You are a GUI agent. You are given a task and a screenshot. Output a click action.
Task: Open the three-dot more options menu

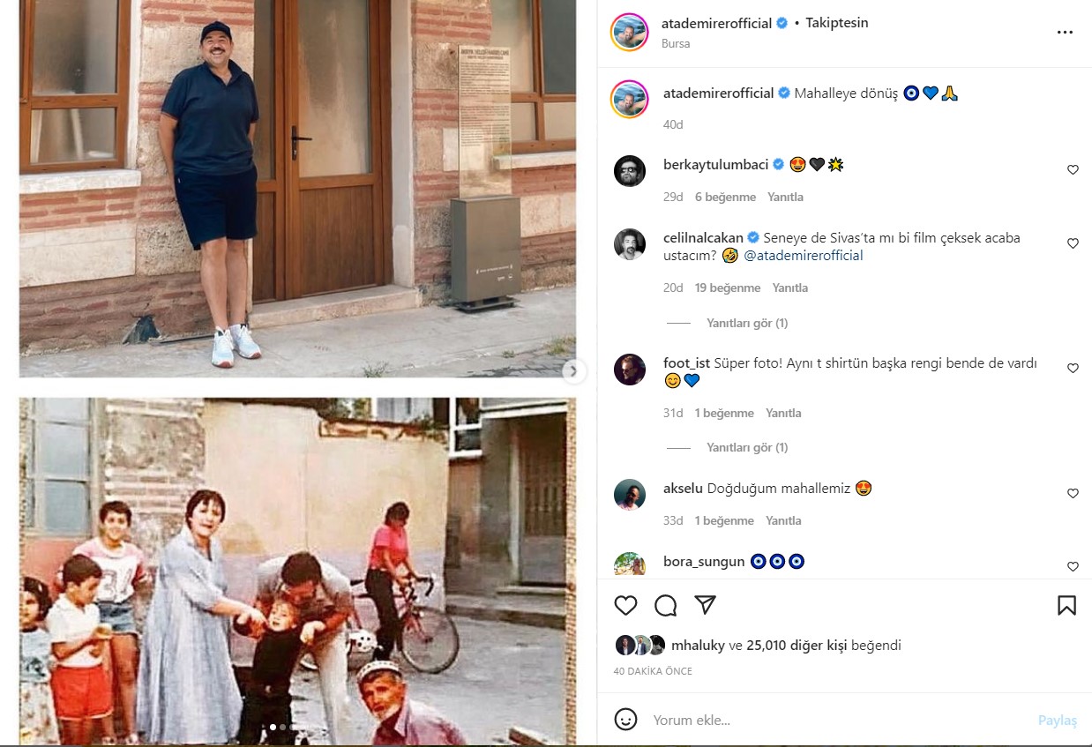(x=1065, y=33)
